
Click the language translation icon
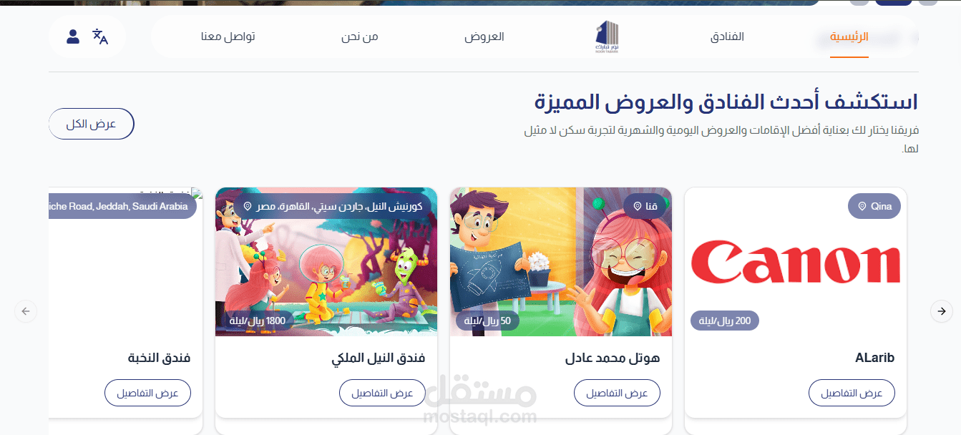[x=100, y=36]
